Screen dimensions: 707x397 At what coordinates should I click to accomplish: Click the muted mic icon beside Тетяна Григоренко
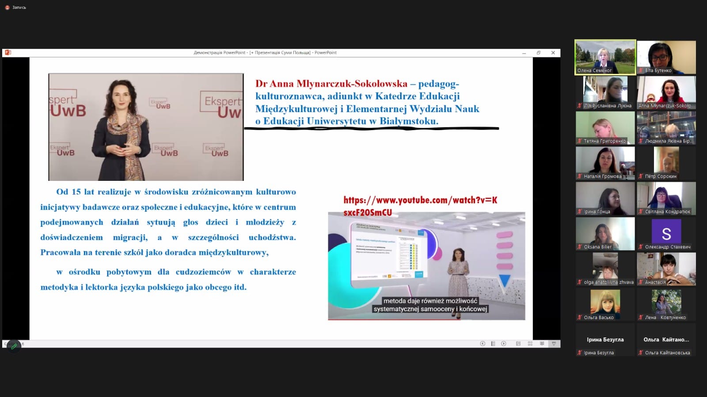[x=580, y=141]
